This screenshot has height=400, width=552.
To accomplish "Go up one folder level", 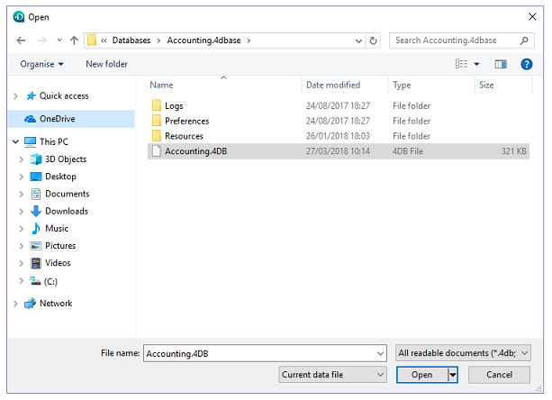I will tap(74, 41).
